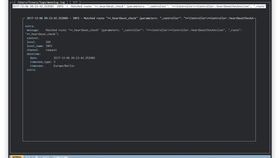Click the channel value 'request'
This screenshot has height=158, width=280.
(x=51, y=50)
